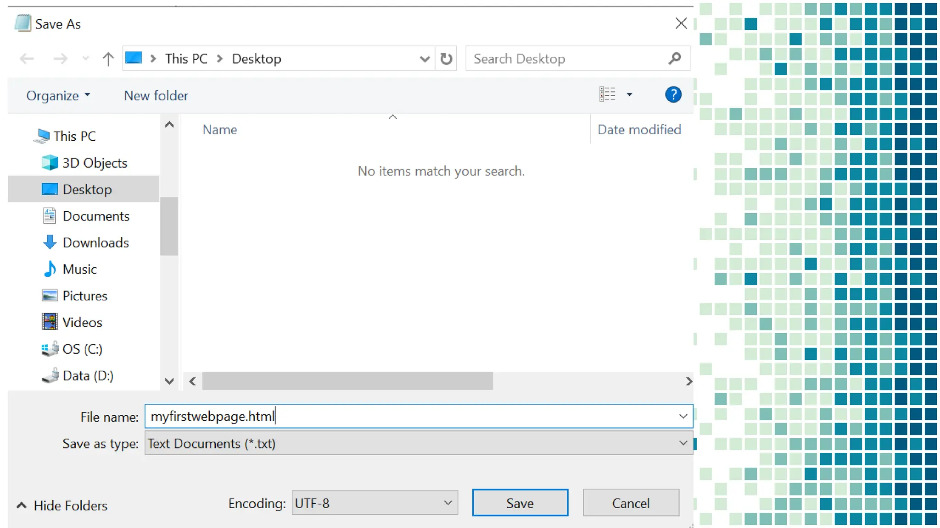Click the search magnifier icon
This screenshot has height=528, width=940.
click(x=675, y=59)
